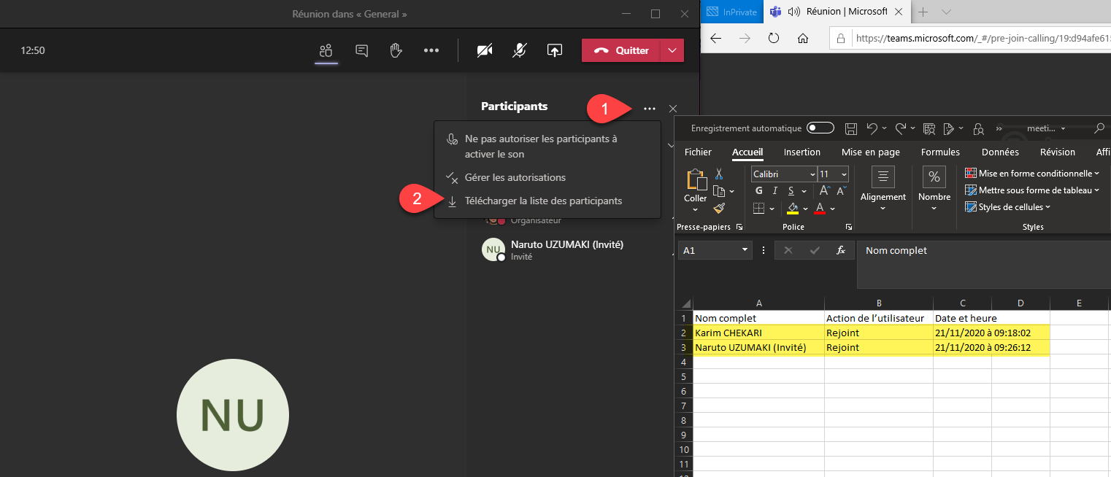Open more actions in Teams meeting toolbar
Viewport: 1111px width, 477px height.
click(x=431, y=50)
